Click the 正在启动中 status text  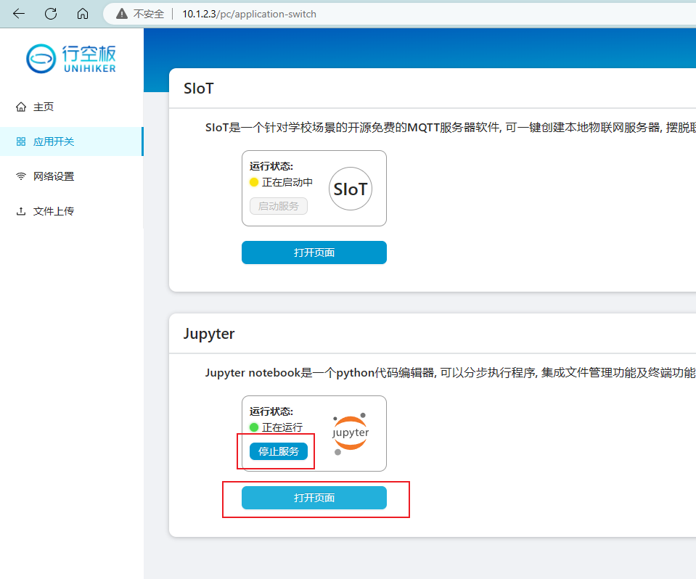point(287,182)
